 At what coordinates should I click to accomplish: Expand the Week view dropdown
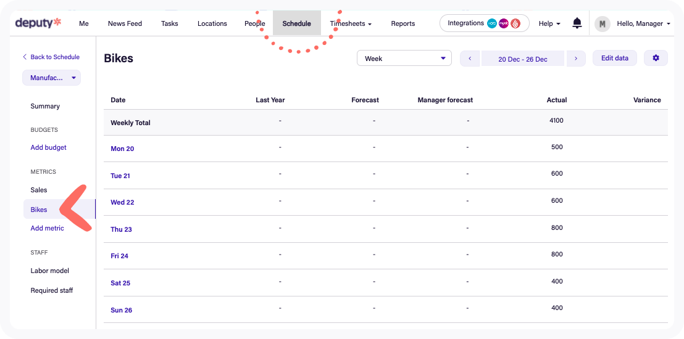(x=404, y=59)
